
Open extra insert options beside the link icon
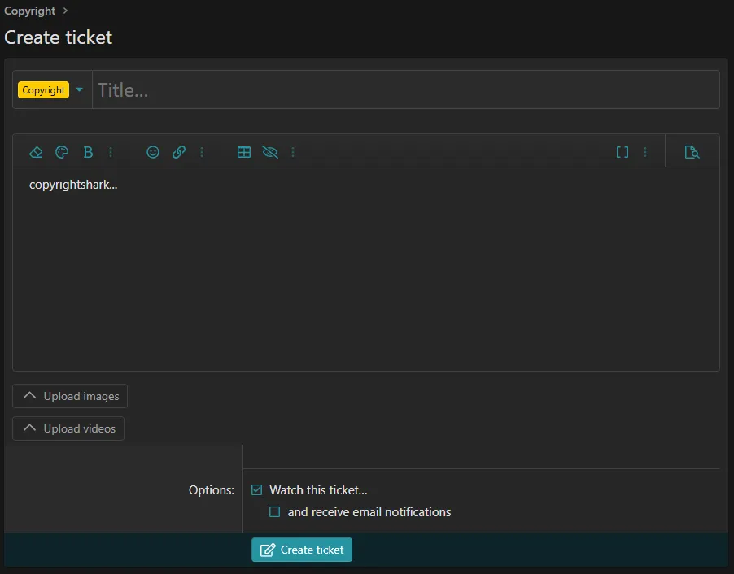pyautogui.click(x=202, y=152)
